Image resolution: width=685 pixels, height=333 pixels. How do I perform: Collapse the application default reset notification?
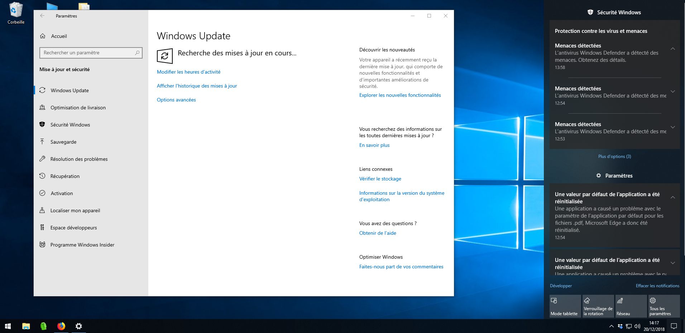(672, 197)
